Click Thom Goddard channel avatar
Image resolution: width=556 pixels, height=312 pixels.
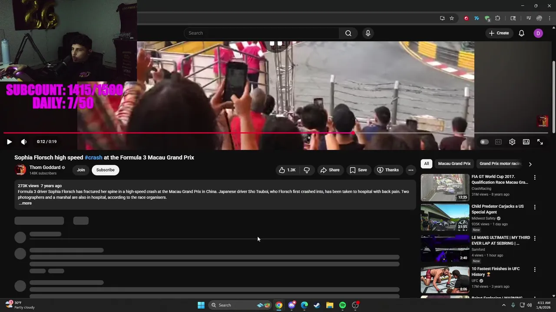pyautogui.click(x=20, y=170)
